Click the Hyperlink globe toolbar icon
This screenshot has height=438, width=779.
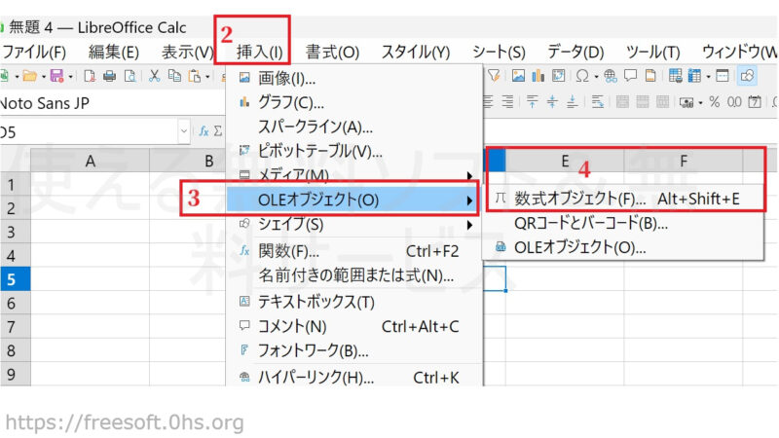pos(611,76)
